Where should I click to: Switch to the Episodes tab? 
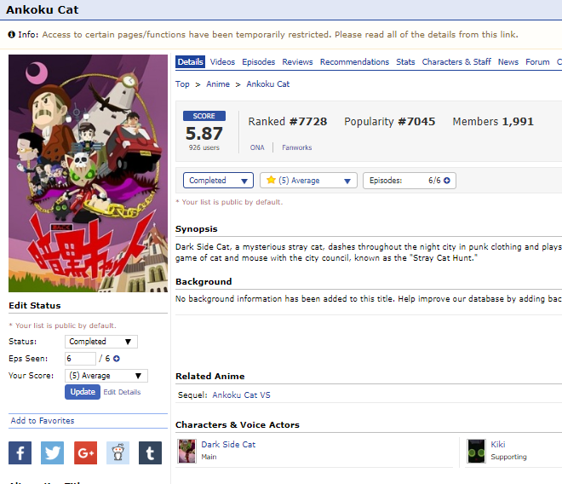(x=258, y=61)
